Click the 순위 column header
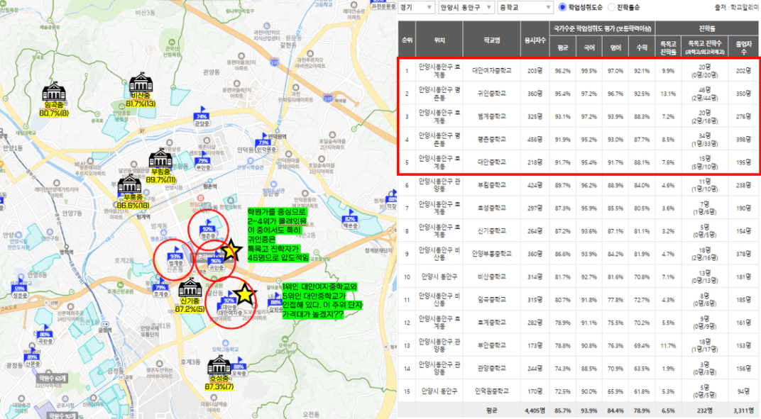 (x=407, y=40)
